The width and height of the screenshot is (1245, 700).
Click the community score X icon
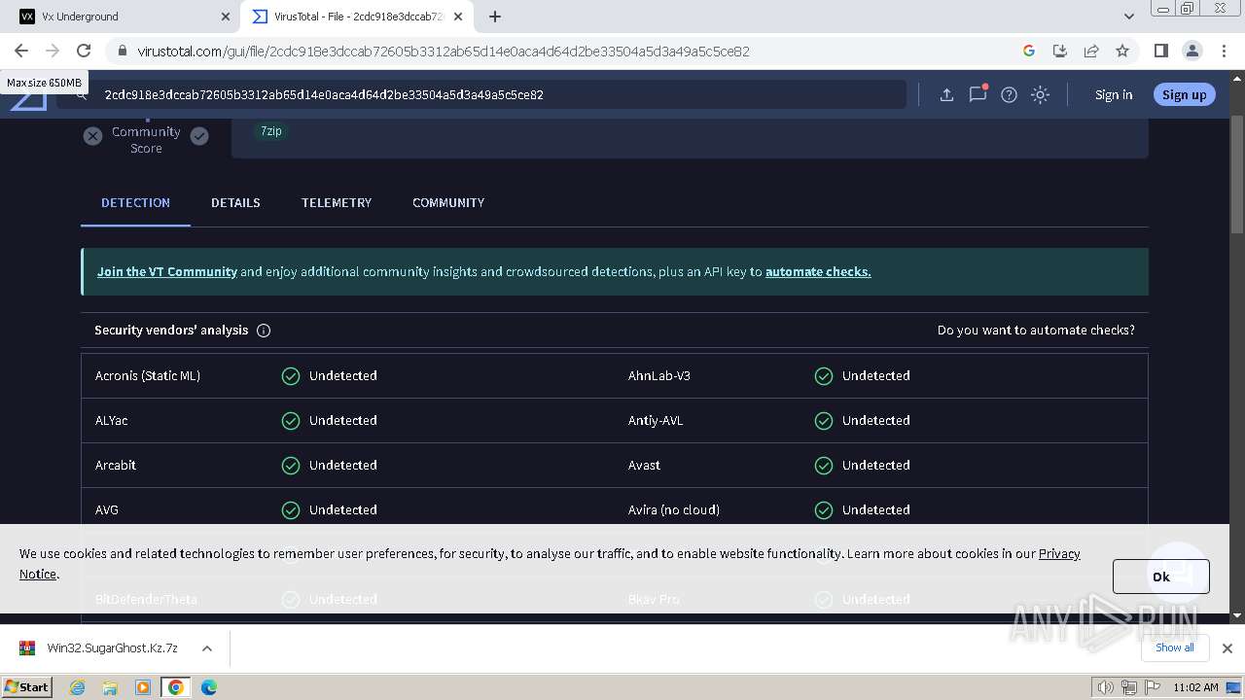click(x=92, y=136)
